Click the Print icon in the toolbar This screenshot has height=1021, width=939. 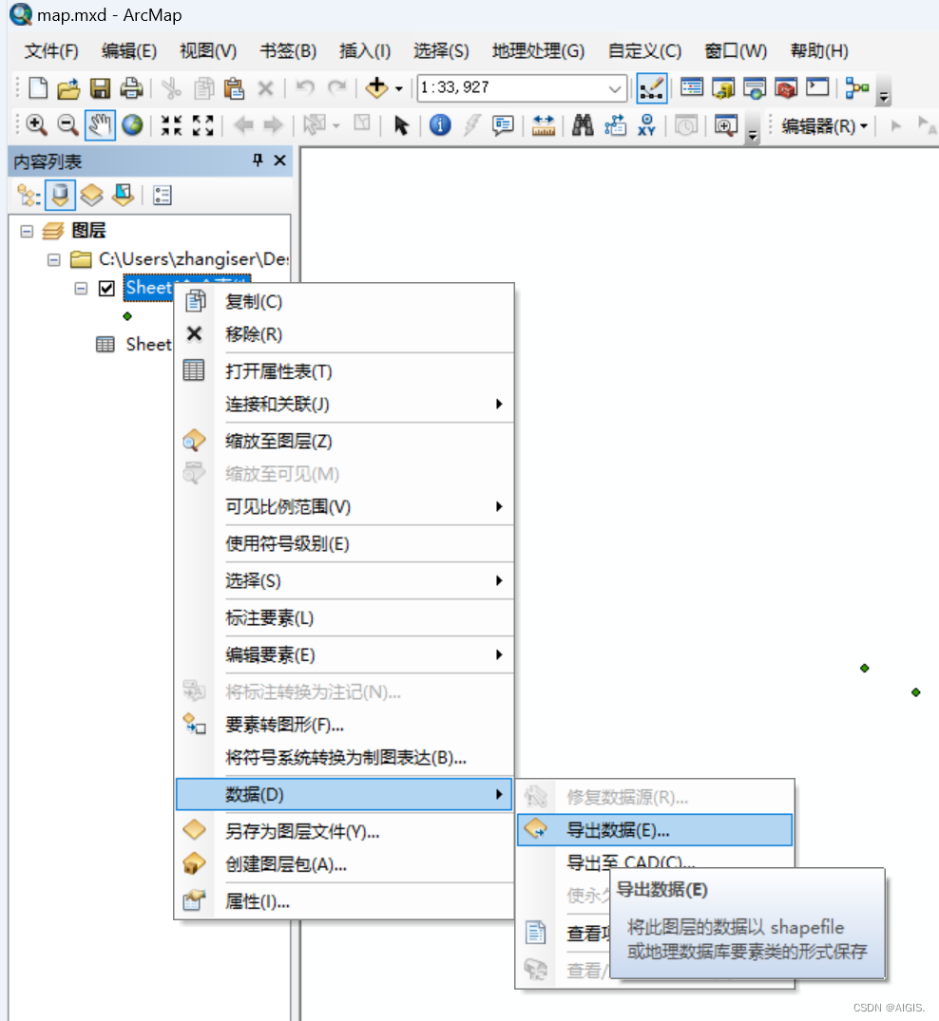131,88
